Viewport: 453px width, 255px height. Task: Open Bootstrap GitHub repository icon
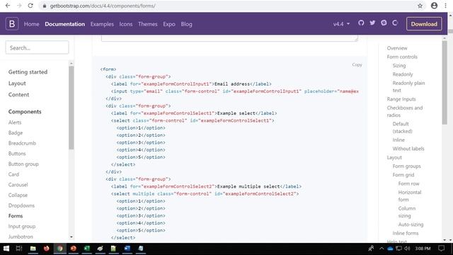361,23
